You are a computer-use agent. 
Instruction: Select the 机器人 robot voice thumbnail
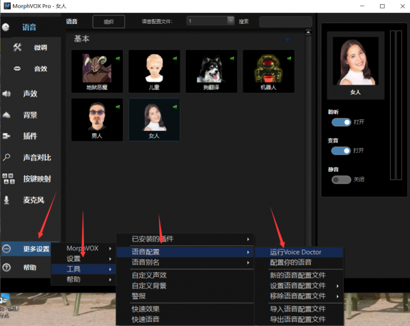coord(269,71)
